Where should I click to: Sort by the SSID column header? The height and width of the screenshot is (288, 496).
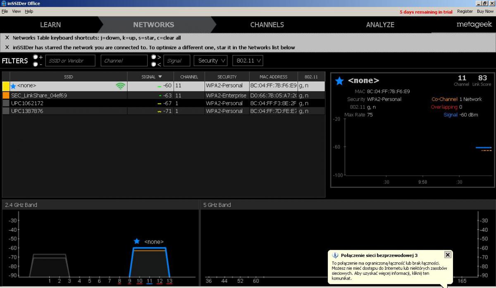pyautogui.click(x=68, y=77)
